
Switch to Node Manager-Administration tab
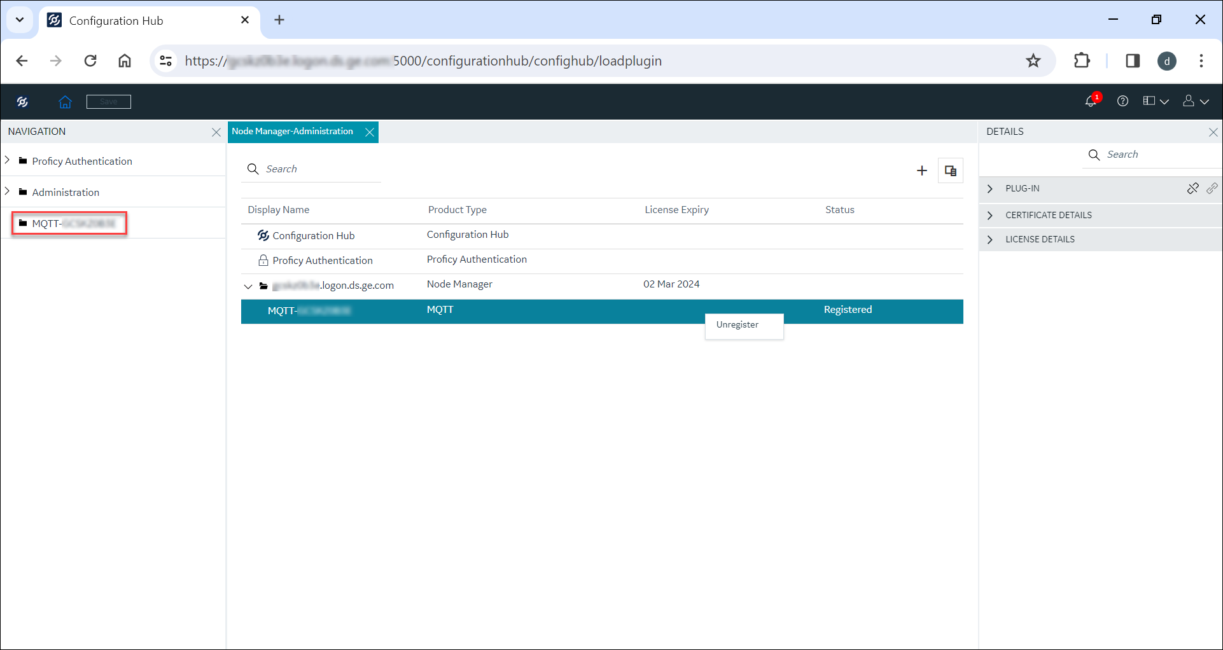click(292, 132)
